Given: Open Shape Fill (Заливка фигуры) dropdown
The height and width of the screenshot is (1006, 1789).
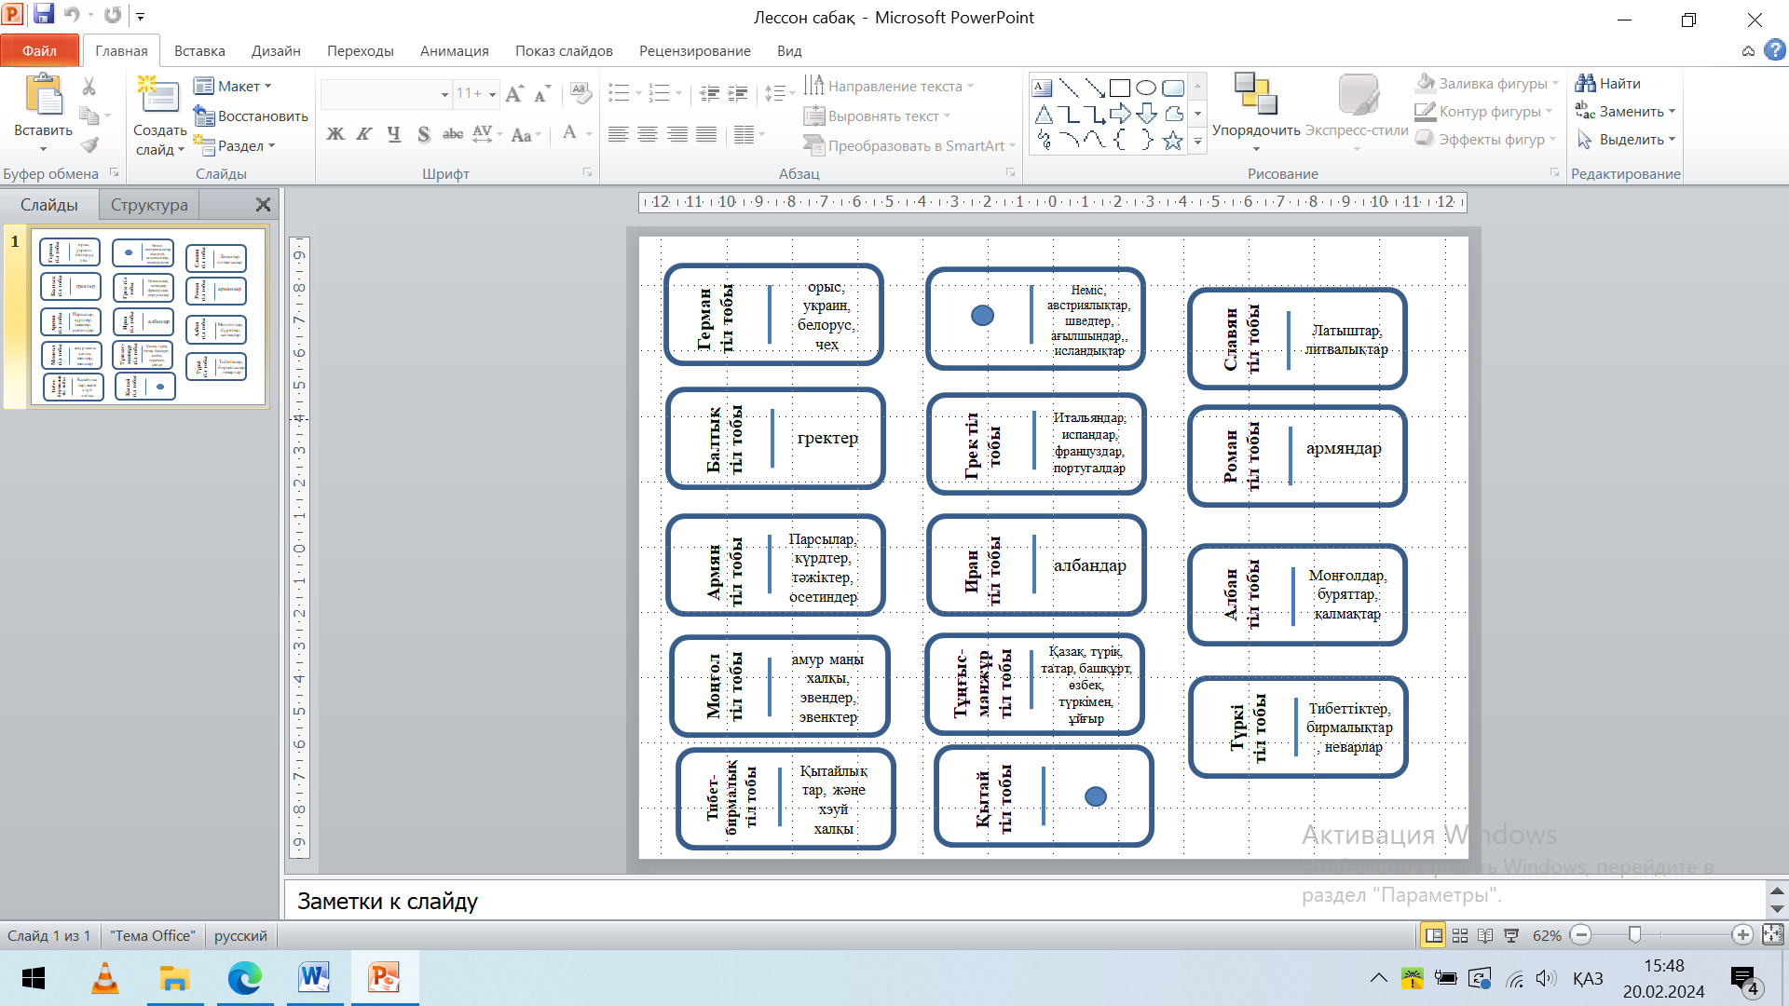Looking at the screenshot, I should point(1555,84).
